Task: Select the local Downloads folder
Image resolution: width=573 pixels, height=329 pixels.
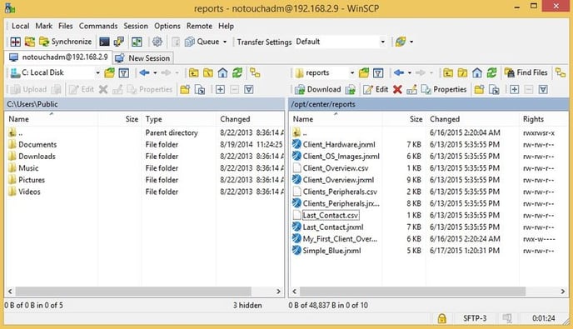Action: click(x=37, y=156)
